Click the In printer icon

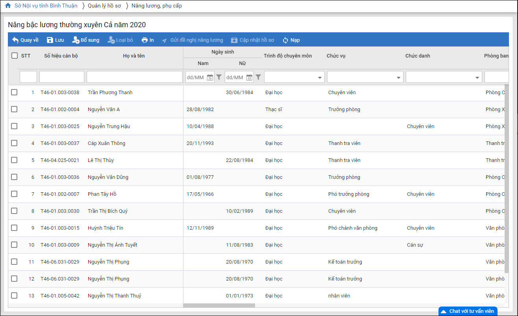click(x=144, y=40)
